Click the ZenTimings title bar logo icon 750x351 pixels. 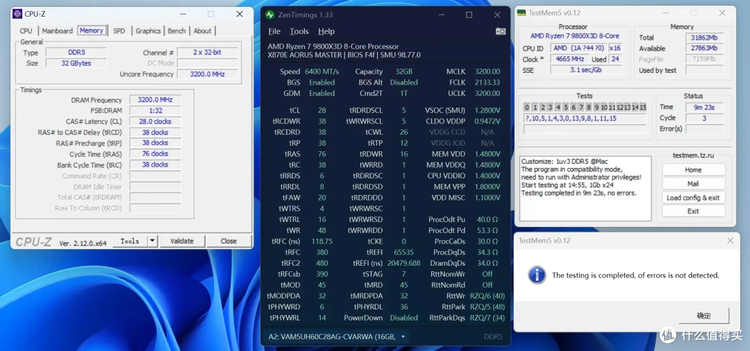270,15
